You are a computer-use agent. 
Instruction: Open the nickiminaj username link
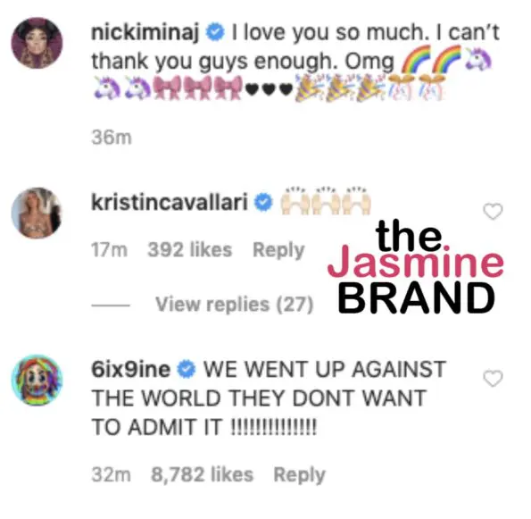[145, 34]
